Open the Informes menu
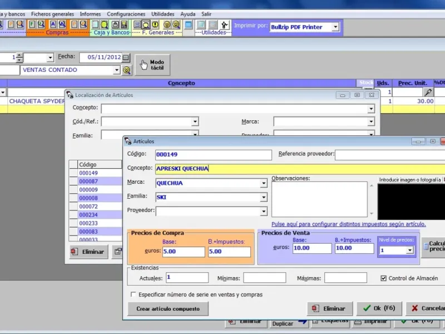Viewport: 445px width, 334px height. 90,14
